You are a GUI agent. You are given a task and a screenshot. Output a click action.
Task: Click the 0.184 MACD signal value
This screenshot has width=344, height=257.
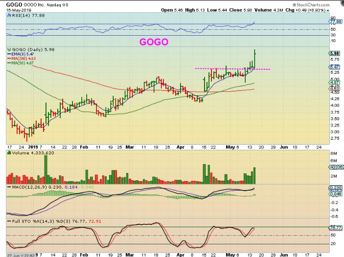coord(71,187)
